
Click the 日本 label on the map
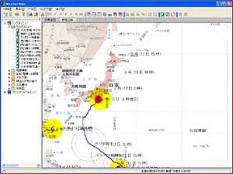coord(114,85)
